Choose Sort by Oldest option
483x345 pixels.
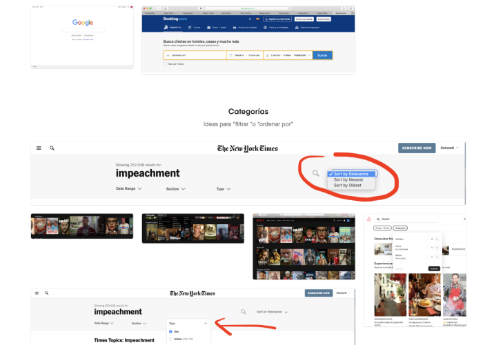[x=351, y=186]
